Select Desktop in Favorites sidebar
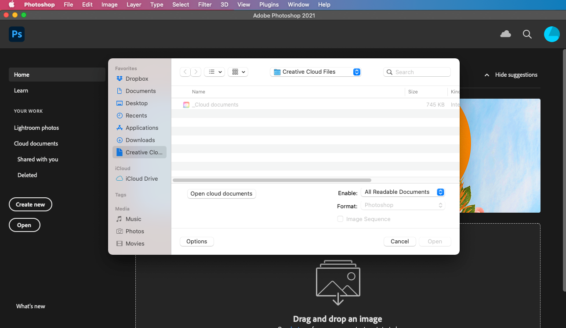The width and height of the screenshot is (566, 328). [x=139, y=103]
